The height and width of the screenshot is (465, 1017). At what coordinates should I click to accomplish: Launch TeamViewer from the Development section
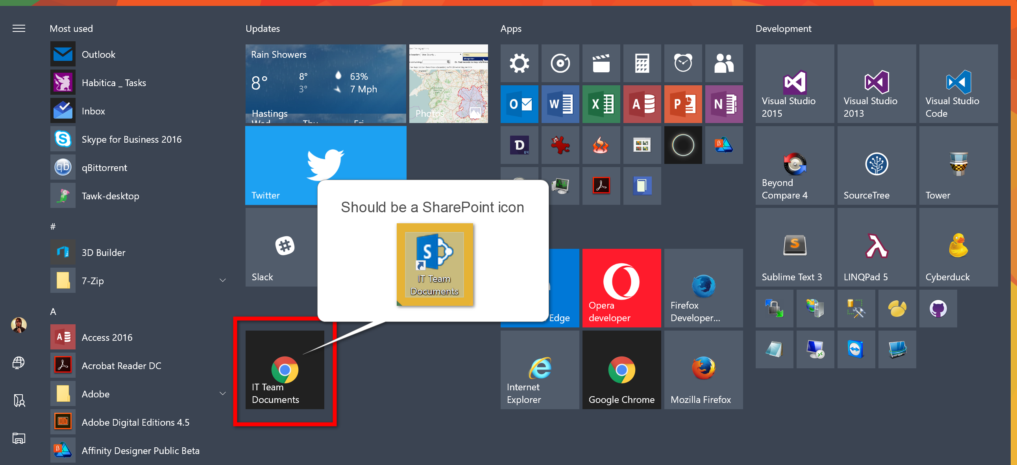856,349
